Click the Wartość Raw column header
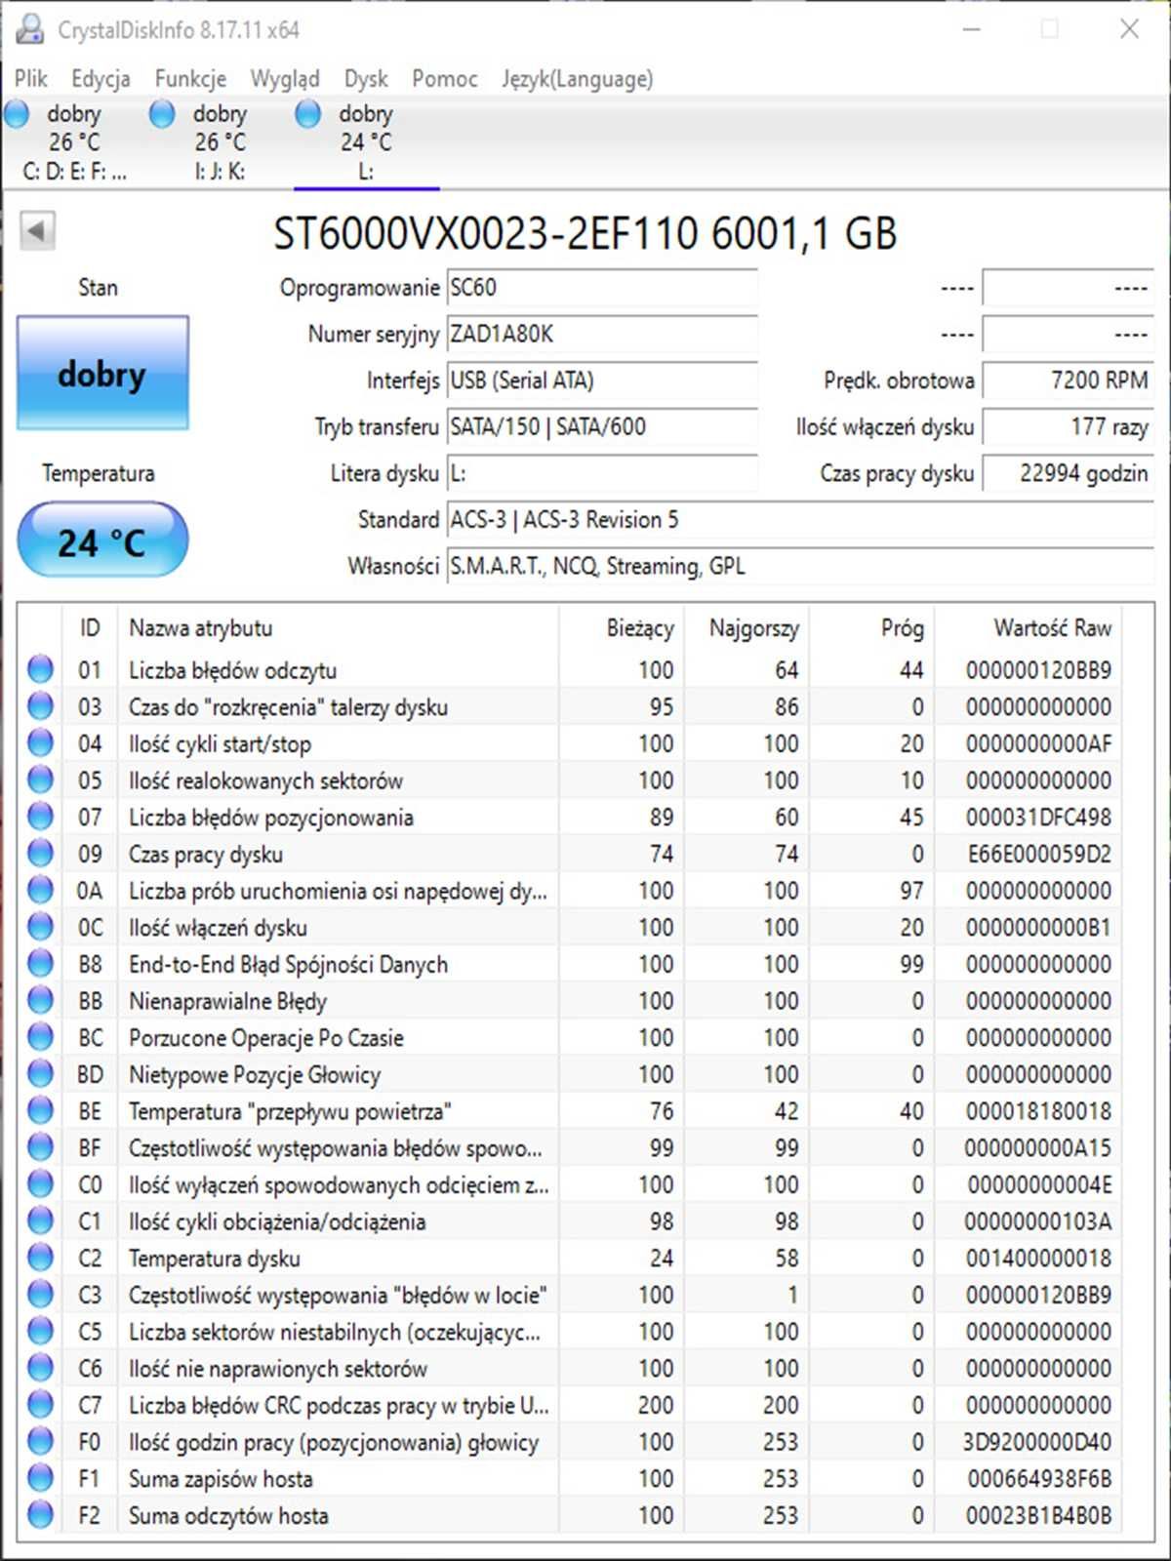 tap(1028, 628)
